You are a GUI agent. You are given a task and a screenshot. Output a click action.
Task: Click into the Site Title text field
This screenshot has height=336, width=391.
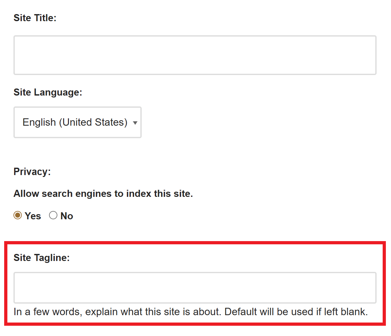point(195,55)
